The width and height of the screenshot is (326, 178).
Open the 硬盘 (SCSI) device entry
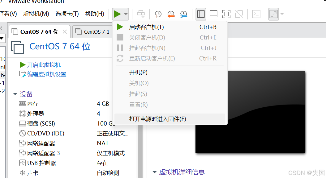pyautogui.click(x=37, y=124)
